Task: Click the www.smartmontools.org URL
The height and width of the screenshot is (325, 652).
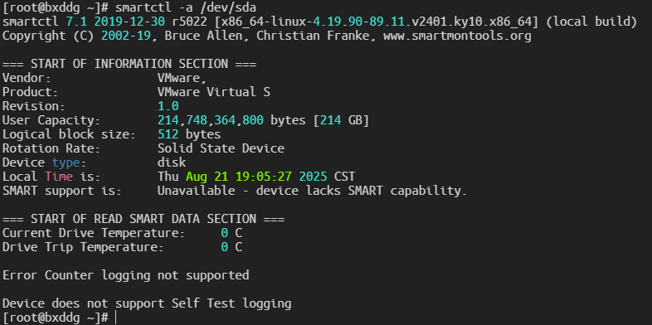Action: (457, 36)
